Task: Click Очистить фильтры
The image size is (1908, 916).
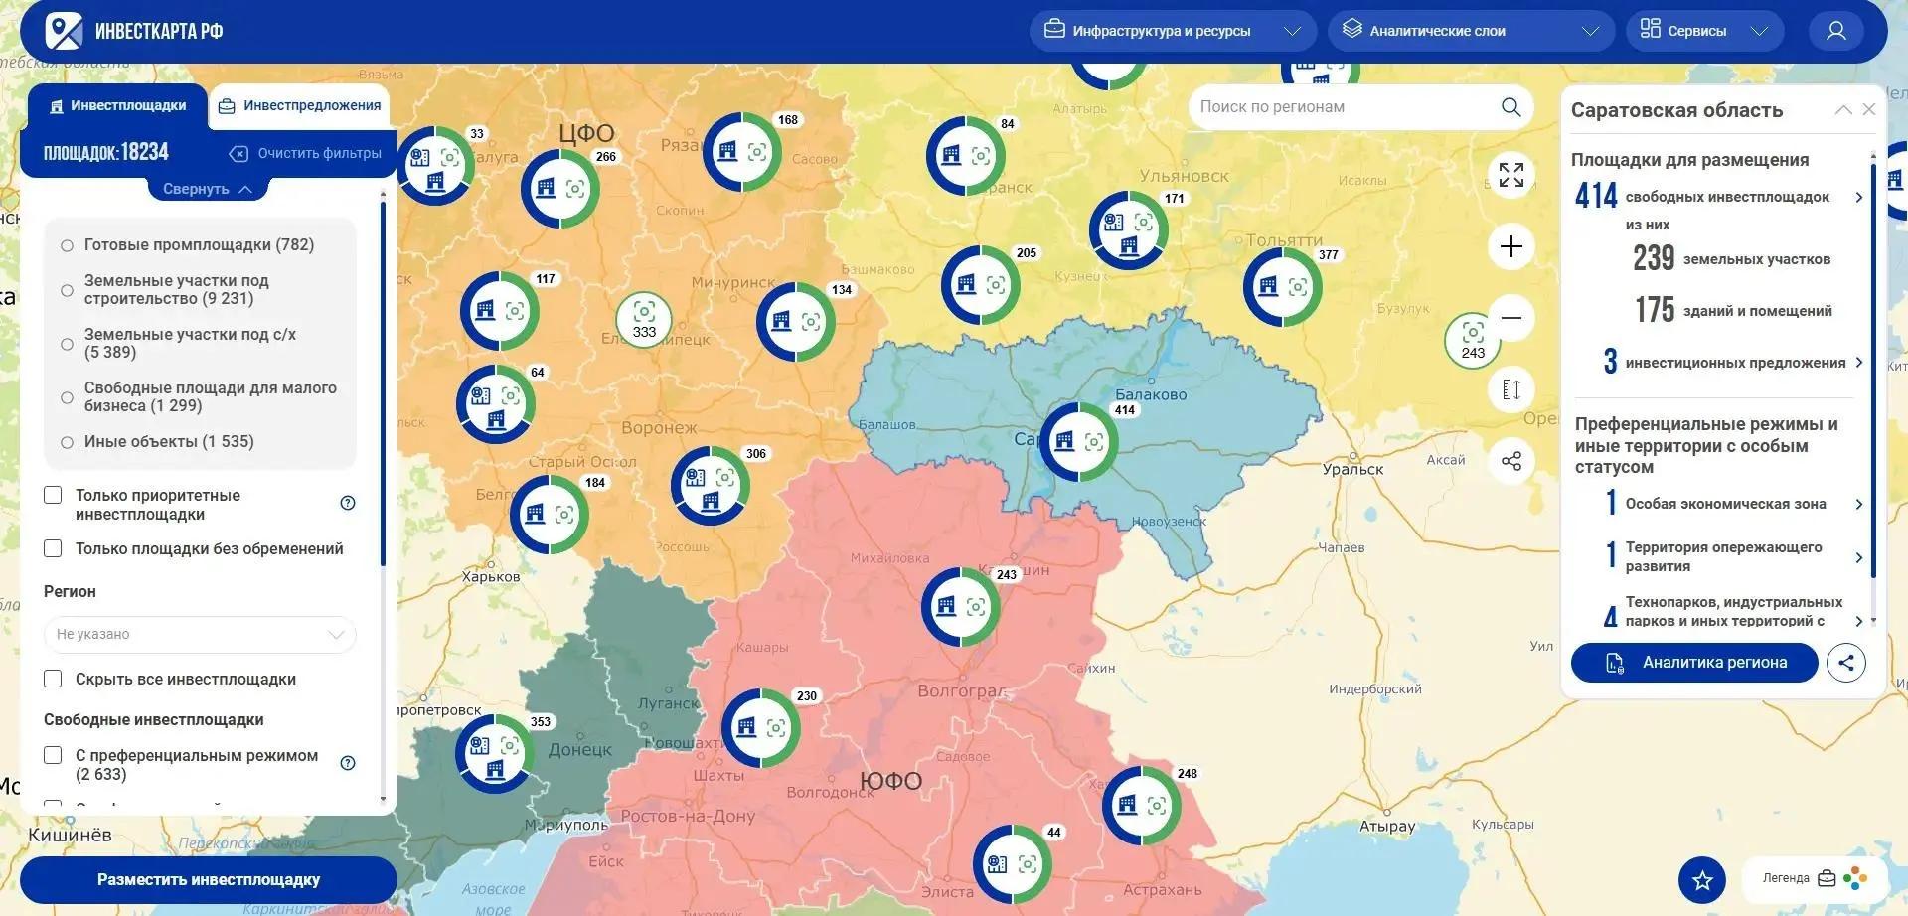Action: pos(306,153)
